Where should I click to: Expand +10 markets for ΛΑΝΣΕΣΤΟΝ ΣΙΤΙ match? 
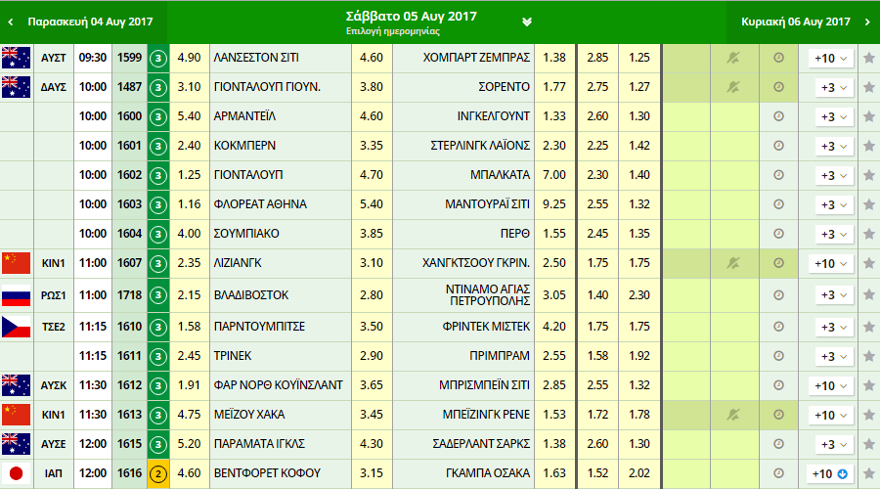point(831,58)
